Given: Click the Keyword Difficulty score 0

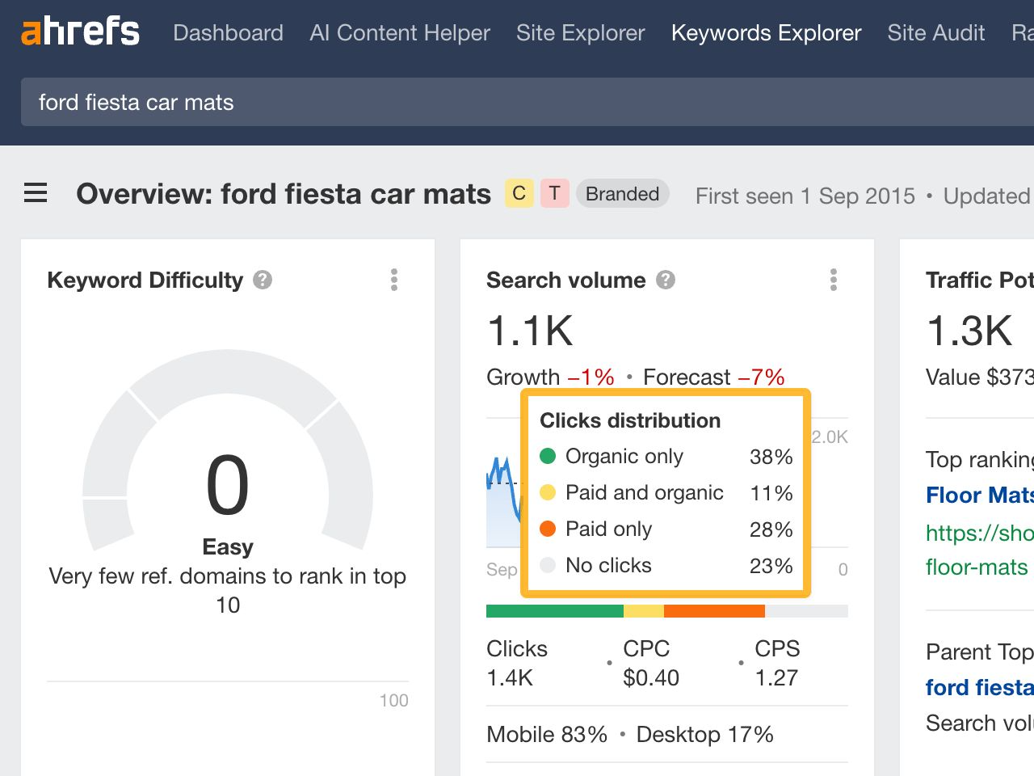Looking at the screenshot, I should 228,485.
